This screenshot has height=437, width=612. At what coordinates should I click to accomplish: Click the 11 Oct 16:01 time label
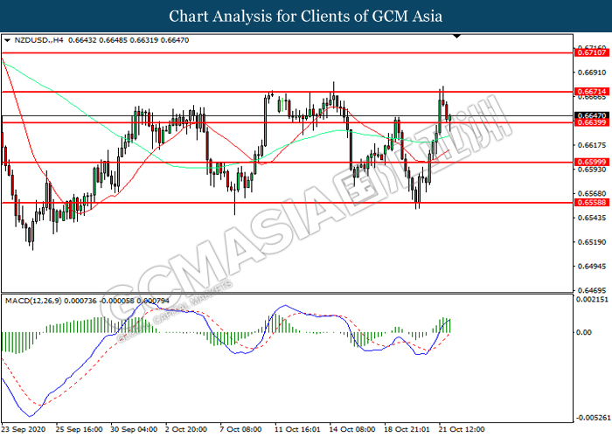(298, 430)
